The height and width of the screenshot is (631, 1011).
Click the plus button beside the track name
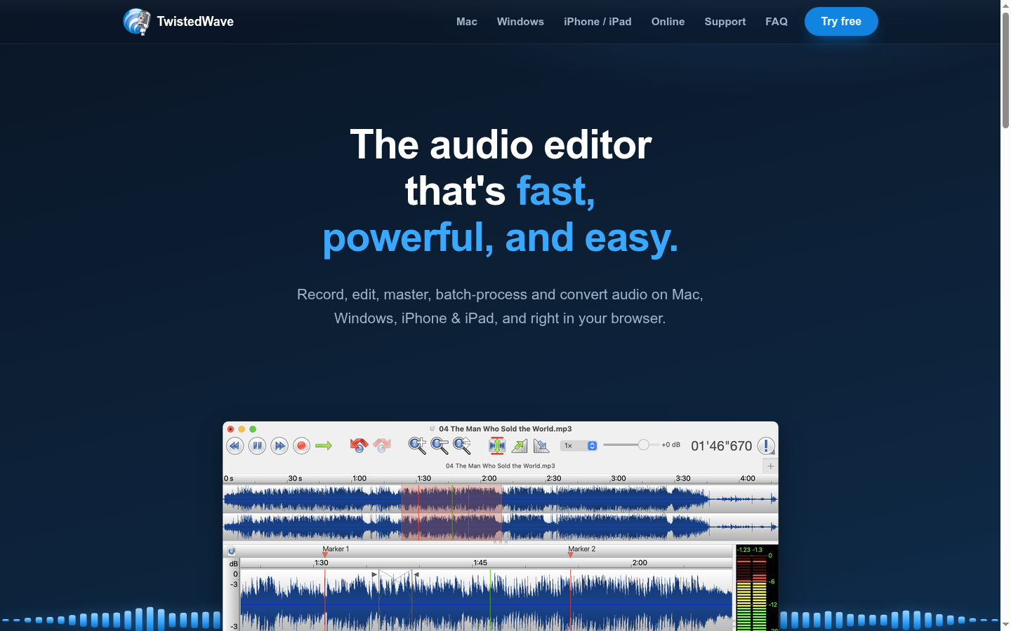pos(770,466)
